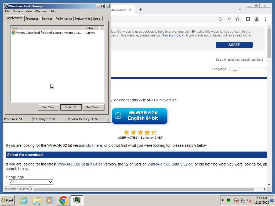Switch to the Processes tab
Screen dimensions: 275x206
[32, 19]
